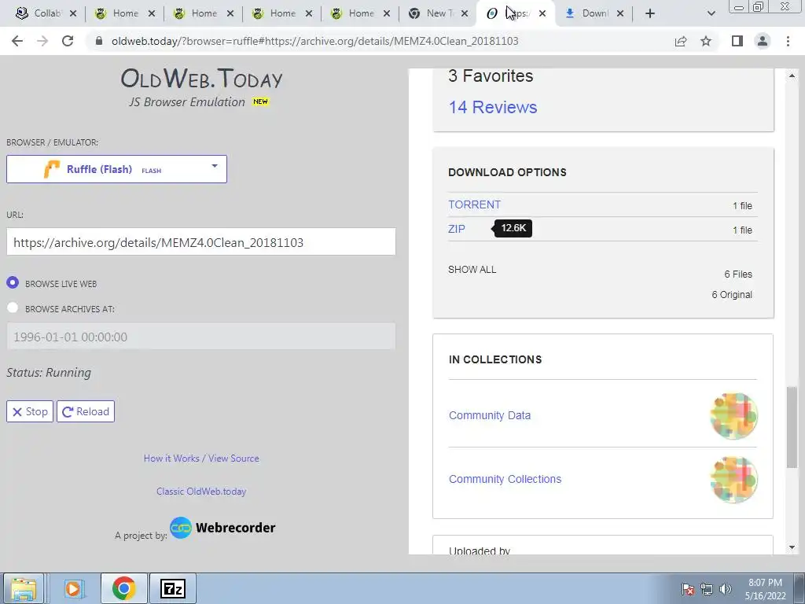The width and height of the screenshot is (805, 604).
Task: Click the 12.6K size tooltip
Action: (x=513, y=228)
